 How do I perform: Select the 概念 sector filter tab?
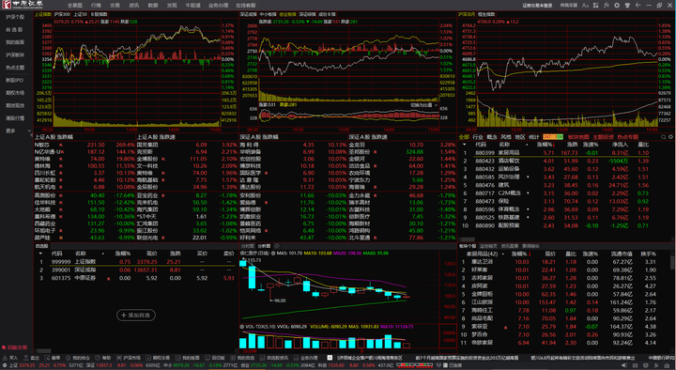coord(491,137)
